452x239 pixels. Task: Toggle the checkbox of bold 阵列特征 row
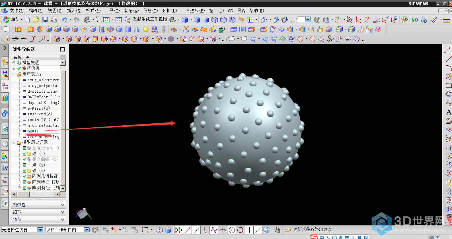pos(24,188)
